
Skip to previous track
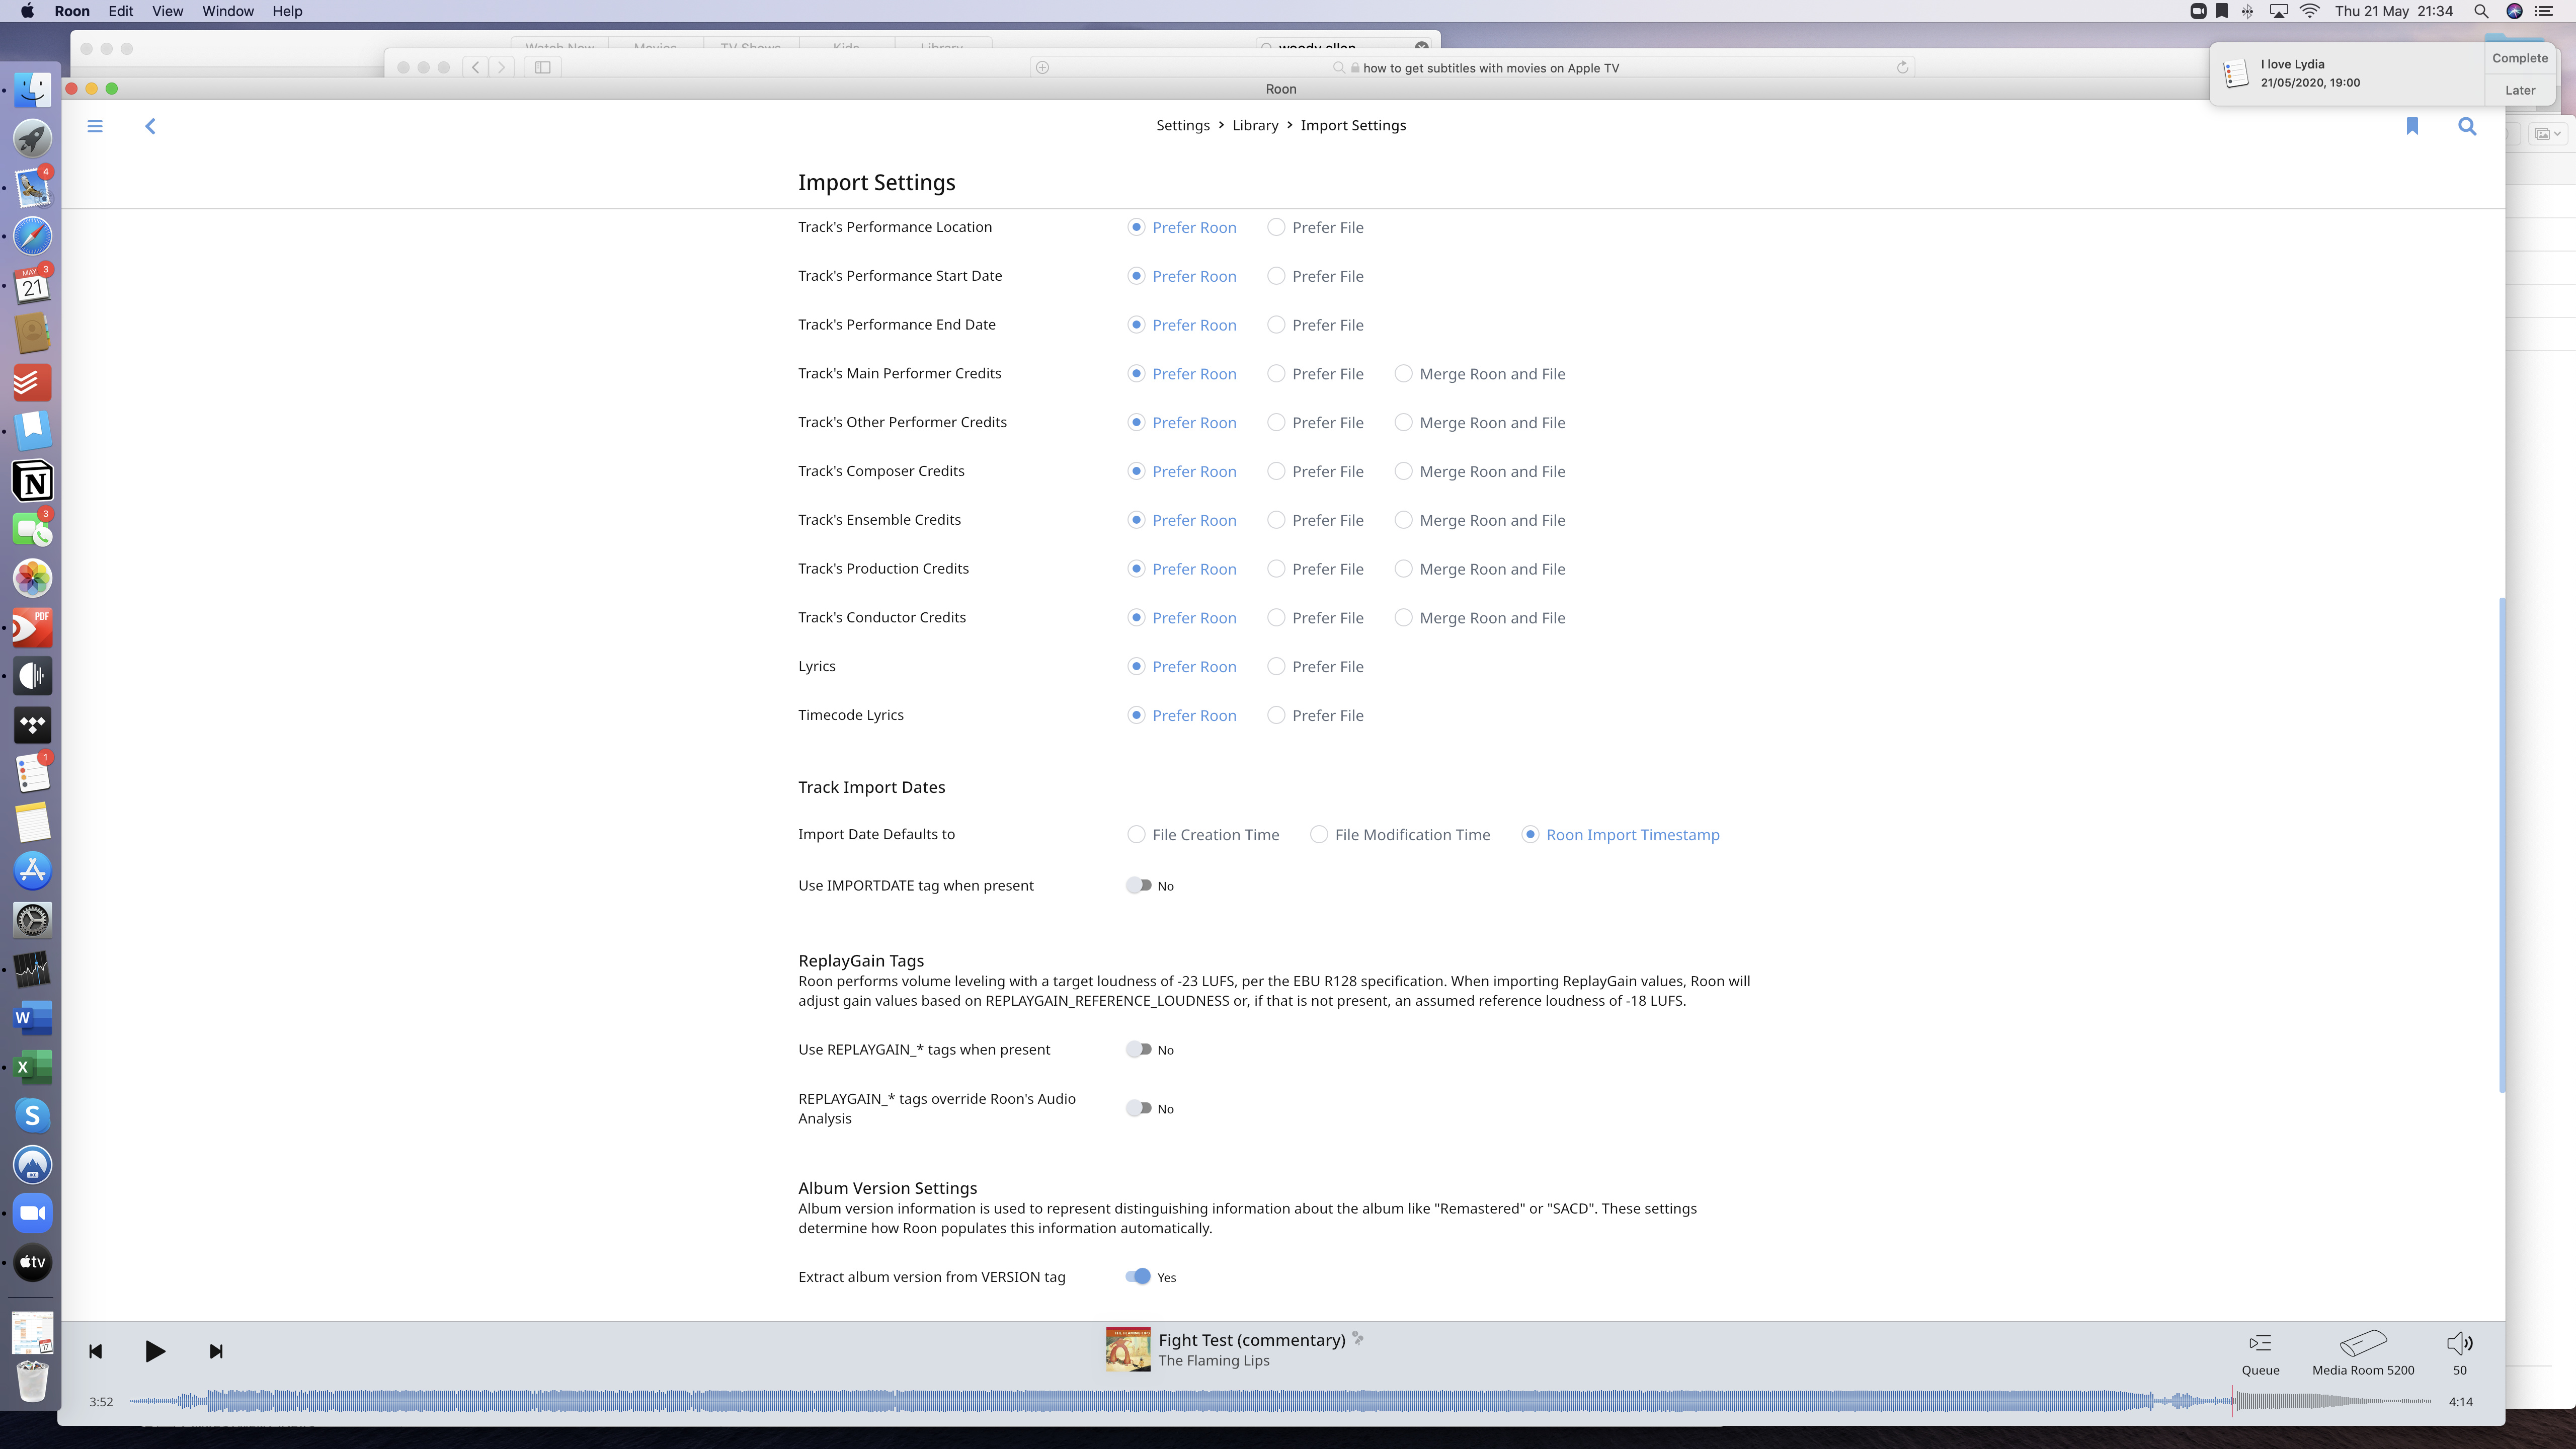click(96, 1351)
